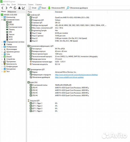Viewport: 130px width, 142px height.
Task: Select the Тип ЦП row
Action: click(59, 17)
